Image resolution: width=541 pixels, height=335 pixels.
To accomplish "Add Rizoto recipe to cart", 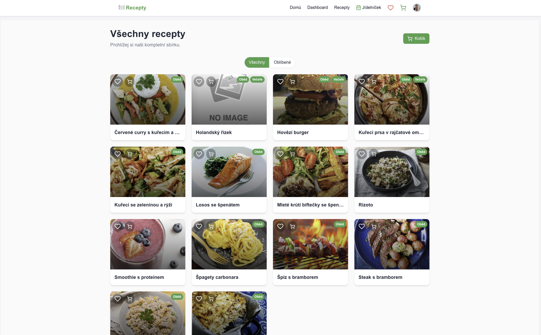I will pyautogui.click(x=374, y=154).
